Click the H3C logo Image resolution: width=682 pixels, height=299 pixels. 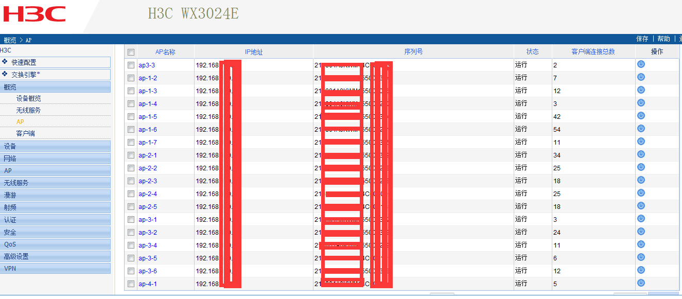pyautogui.click(x=34, y=14)
